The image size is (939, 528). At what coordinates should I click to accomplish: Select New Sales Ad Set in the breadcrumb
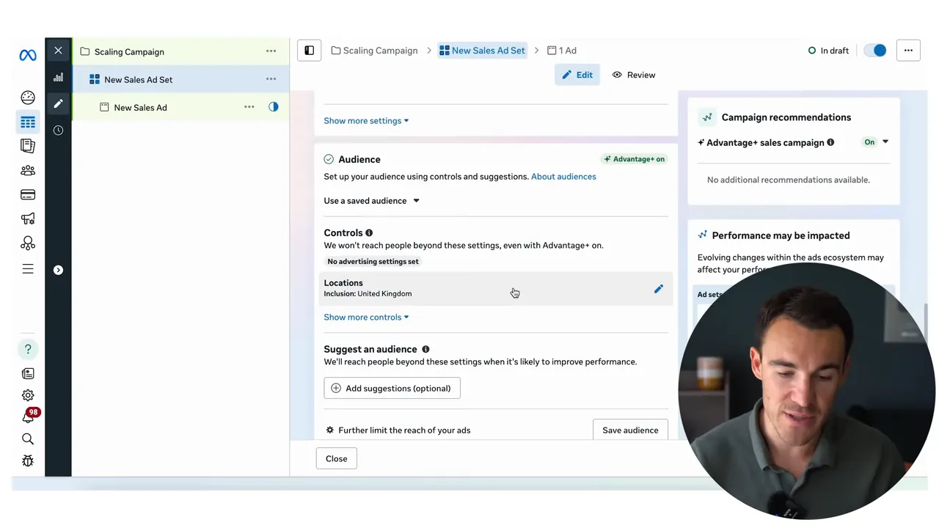(488, 50)
